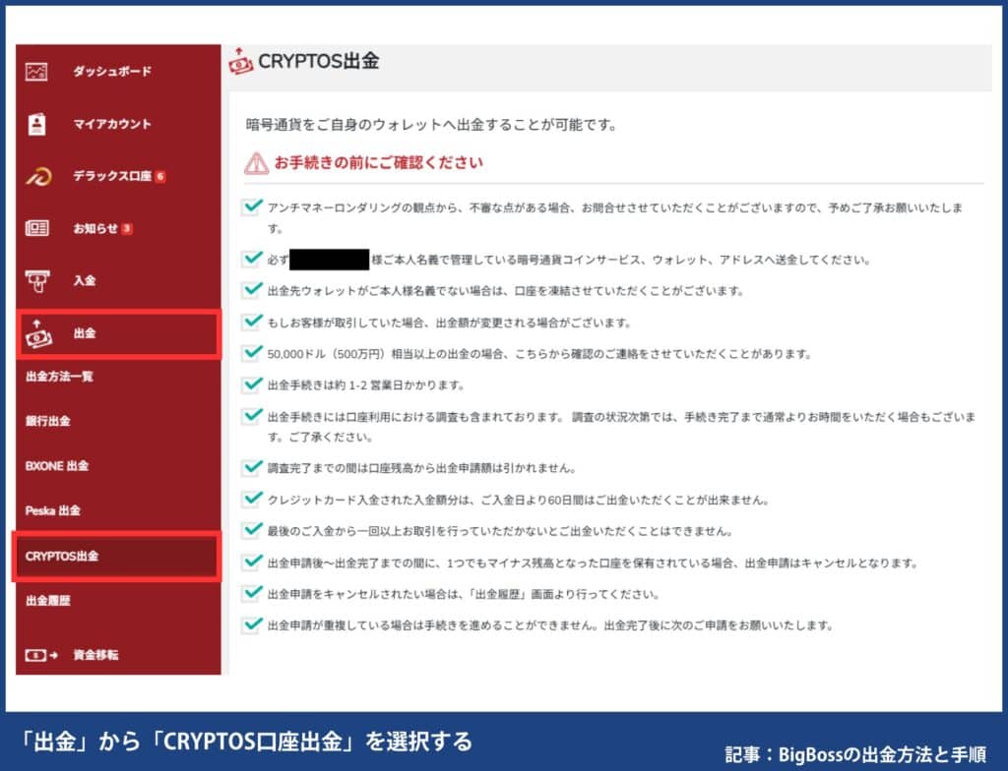Screen dimensions: 1008x771
Task: Click the お知らせ badge showing 3
Action: pos(127,229)
